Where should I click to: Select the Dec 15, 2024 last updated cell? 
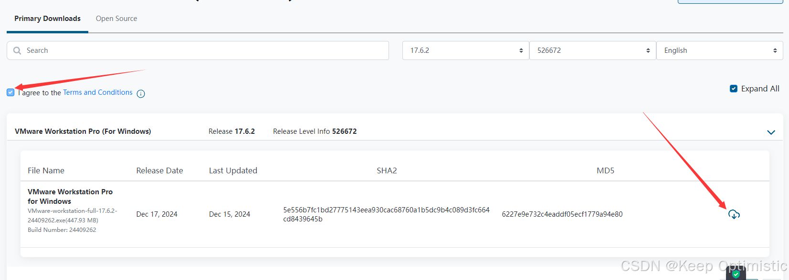[x=230, y=214]
